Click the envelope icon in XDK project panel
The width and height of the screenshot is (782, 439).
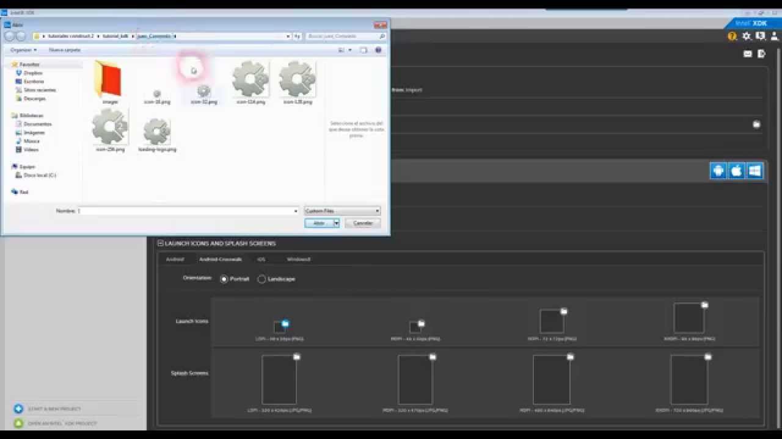point(747,54)
